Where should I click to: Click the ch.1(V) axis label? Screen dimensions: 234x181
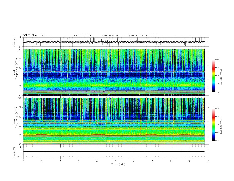click(14, 42)
